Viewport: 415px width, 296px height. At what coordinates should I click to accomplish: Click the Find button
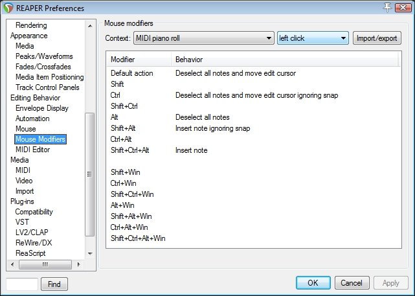[x=54, y=284]
